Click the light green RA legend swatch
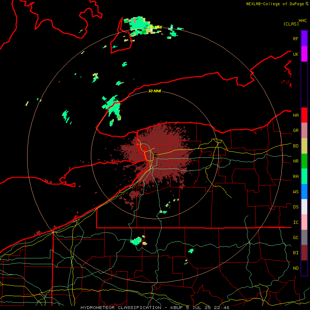 304,176
